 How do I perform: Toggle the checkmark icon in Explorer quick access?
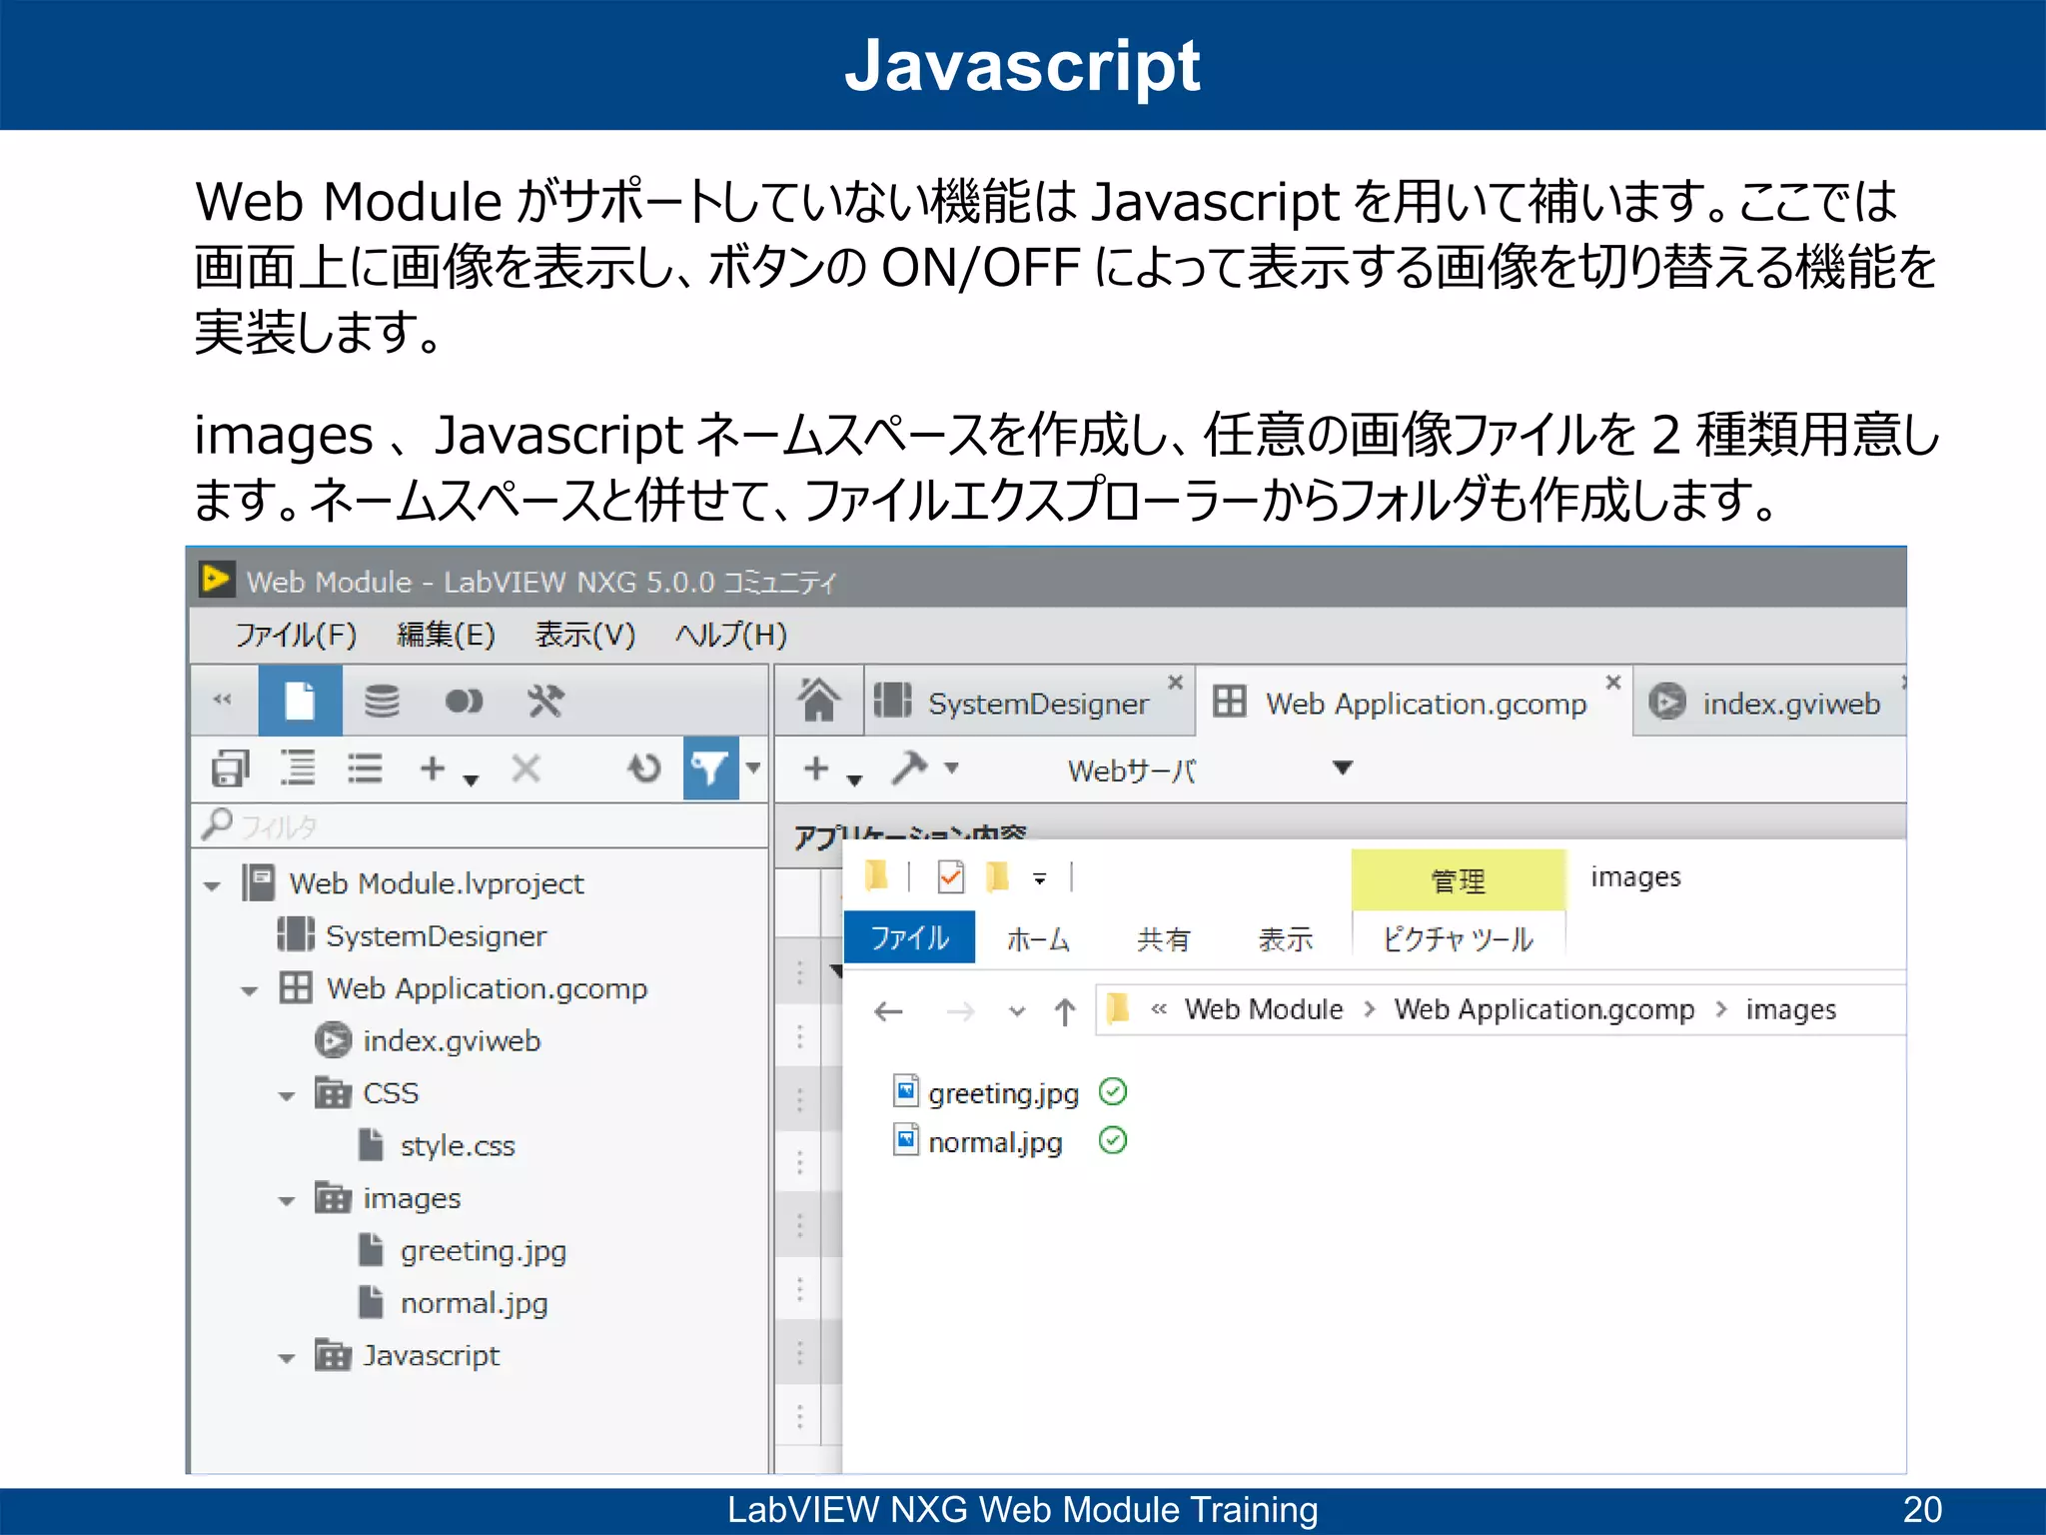click(950, 877)
